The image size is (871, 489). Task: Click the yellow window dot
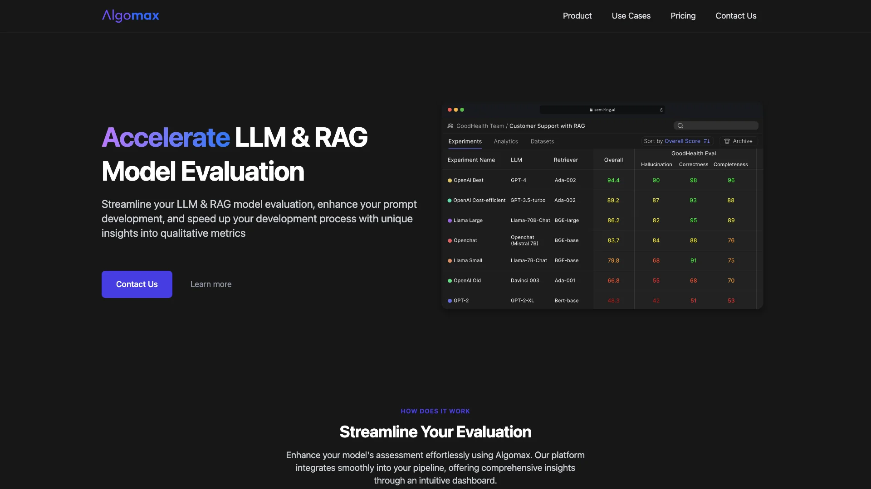coord(456,110)
